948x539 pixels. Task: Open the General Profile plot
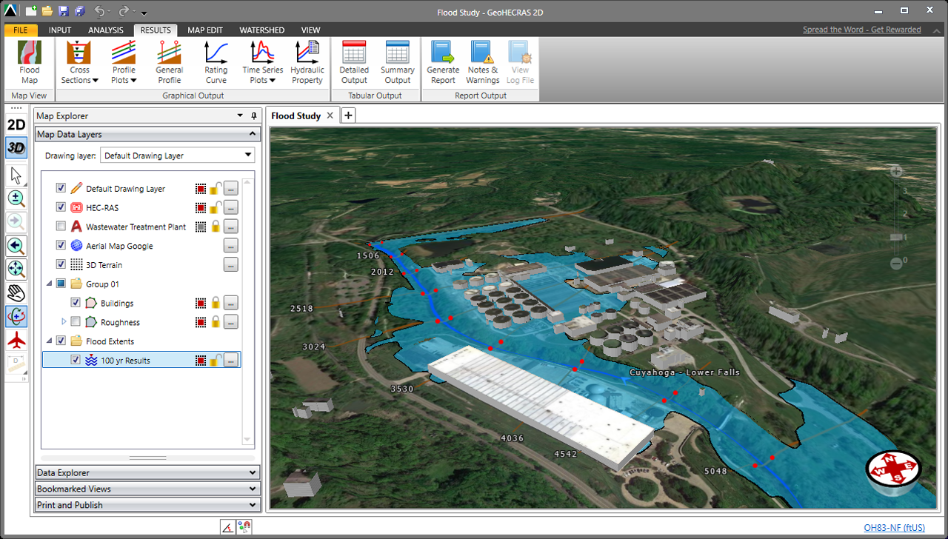169,63
